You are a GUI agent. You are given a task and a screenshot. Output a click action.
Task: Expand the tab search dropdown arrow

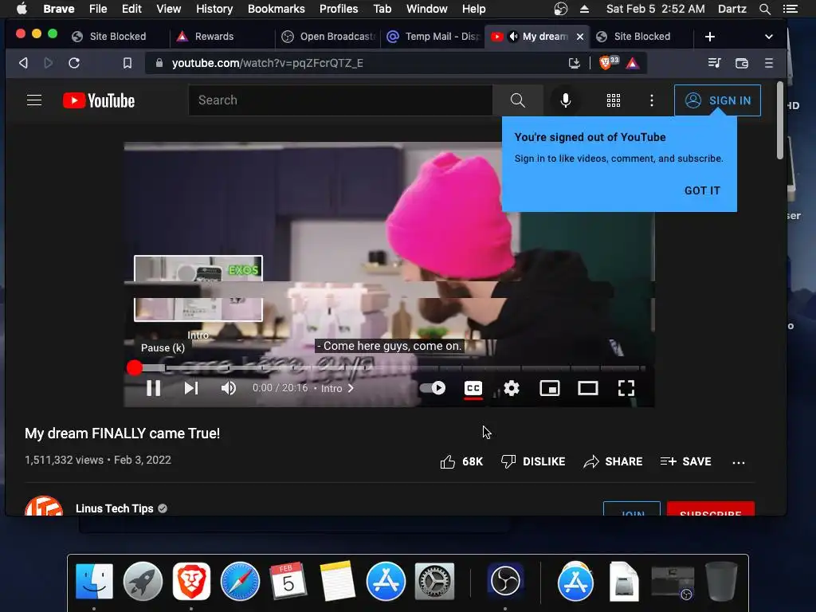click(x=769, y=37)
